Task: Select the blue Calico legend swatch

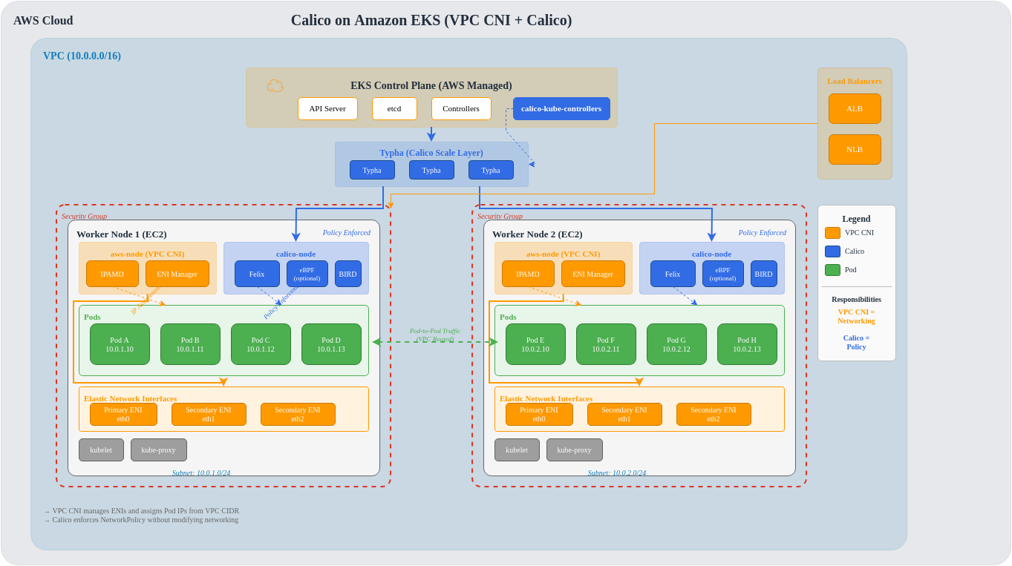Action: 832,251
